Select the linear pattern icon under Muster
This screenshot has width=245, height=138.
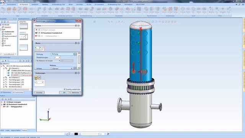[37, 49]
